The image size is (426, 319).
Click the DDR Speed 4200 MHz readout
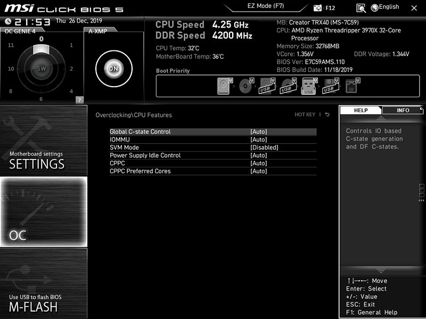point(204,35)
